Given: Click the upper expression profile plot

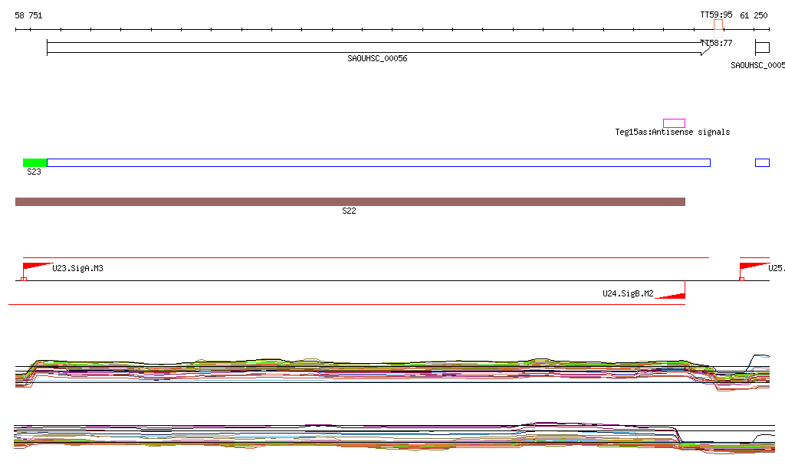Looking at the screenshot, I should (x=383, y=370).
